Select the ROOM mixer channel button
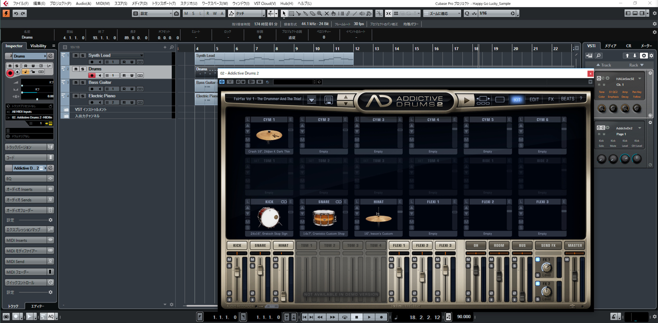Image resolution: width=658 pixels, height=323 pixels. (499, 245)
